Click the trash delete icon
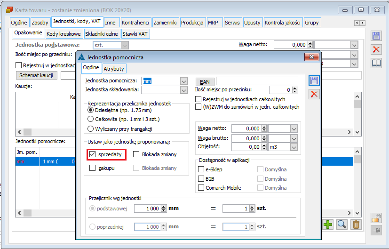The width and height of the screenshot is (389, 249). 356,225
